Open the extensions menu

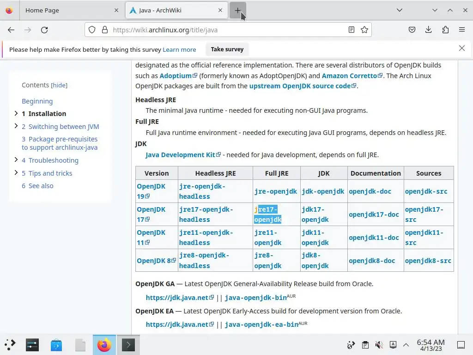445,30
